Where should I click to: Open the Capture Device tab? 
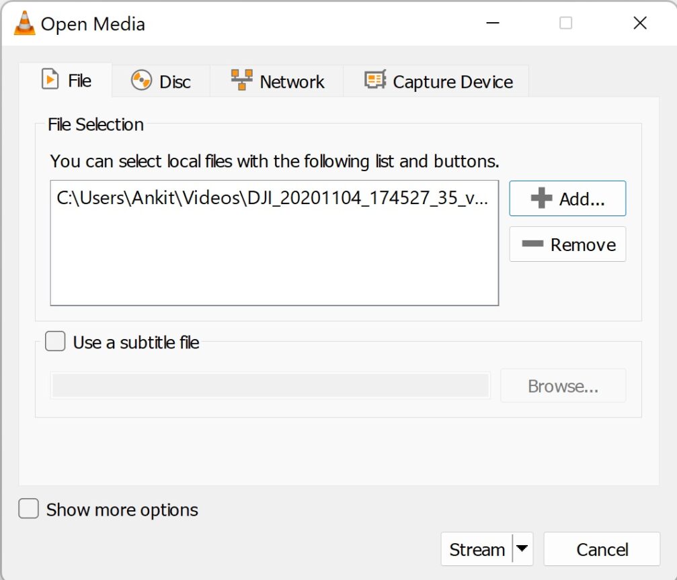436,81
